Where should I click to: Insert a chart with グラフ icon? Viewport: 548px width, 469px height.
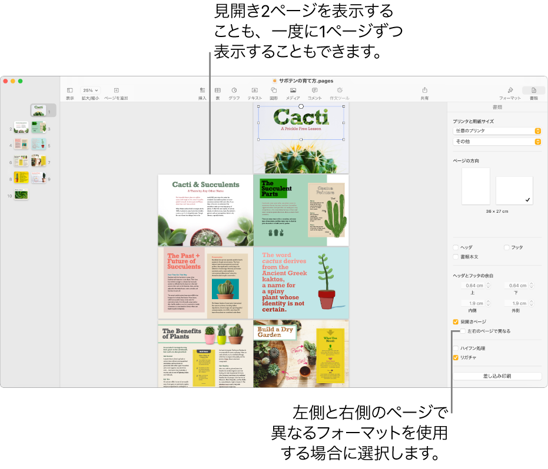pos(234,91)
